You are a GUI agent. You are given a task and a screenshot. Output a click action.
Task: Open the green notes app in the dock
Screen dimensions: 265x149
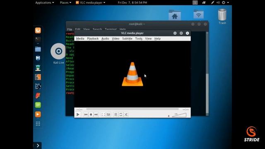point(38,105)
